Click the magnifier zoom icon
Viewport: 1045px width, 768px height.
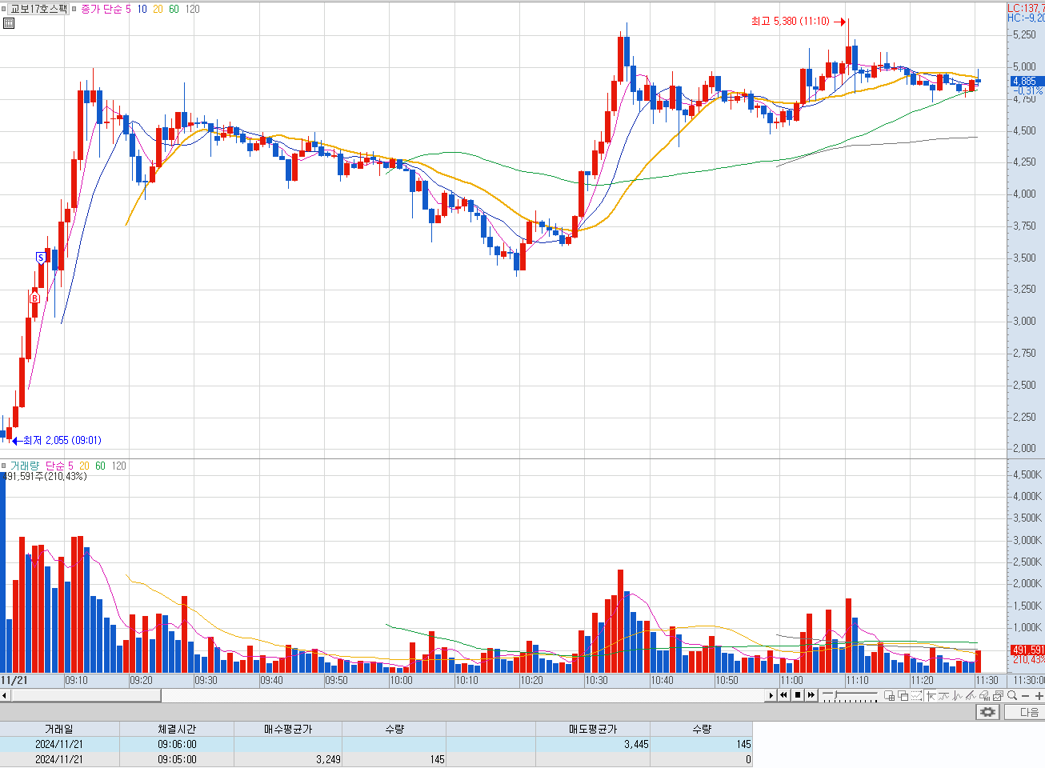[1012, 696]
